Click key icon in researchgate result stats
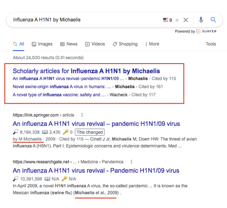The height and width of the screenshot is (208, 227). click(x=65, y=179)
